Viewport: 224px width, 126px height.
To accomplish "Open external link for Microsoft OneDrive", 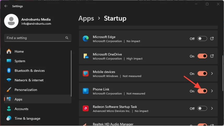I will (x=212, y=56).
